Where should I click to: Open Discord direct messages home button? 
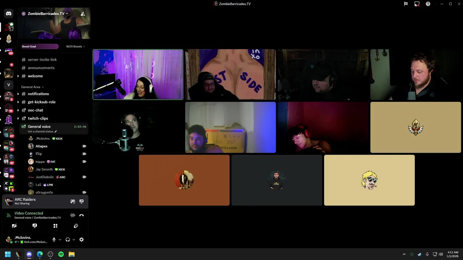(9, 14)
